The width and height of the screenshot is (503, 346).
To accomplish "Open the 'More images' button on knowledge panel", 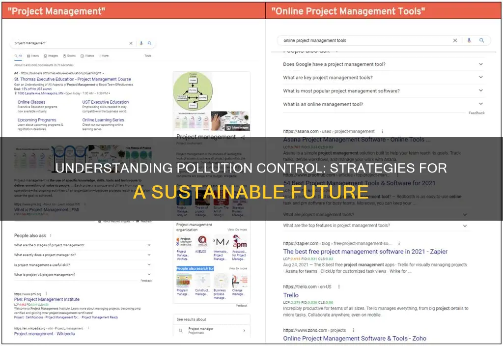I will [237, 127].
